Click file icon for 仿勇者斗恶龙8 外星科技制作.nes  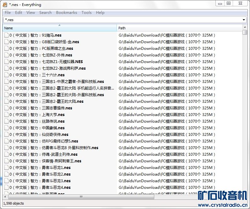(x=6, y=148)
